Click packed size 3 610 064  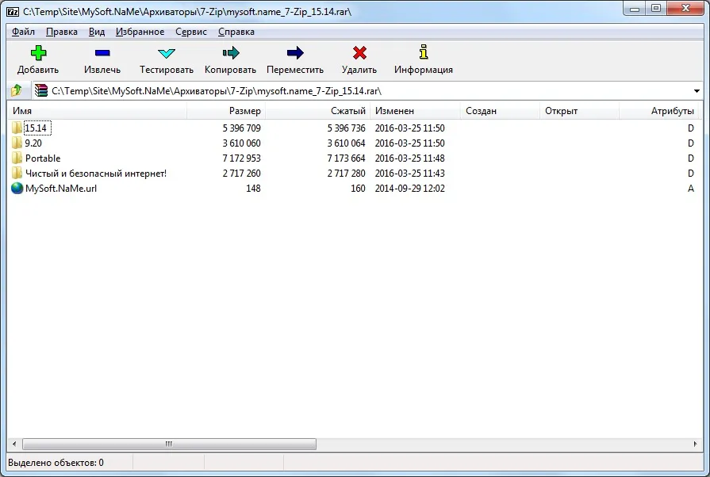coord(347,143)
